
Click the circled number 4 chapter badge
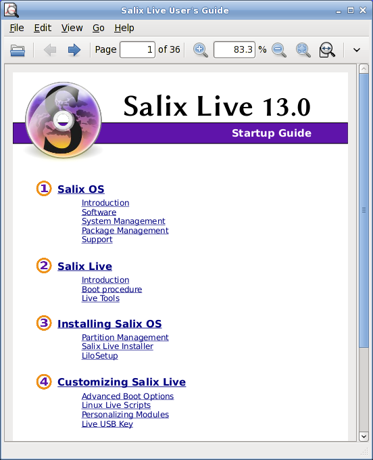click(44, 382)
